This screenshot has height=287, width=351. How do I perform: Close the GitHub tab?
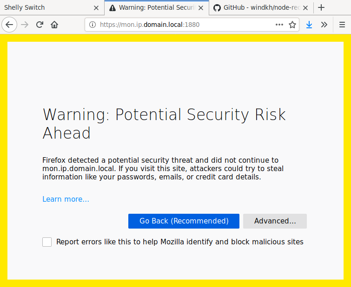click(x=305, y=8)
